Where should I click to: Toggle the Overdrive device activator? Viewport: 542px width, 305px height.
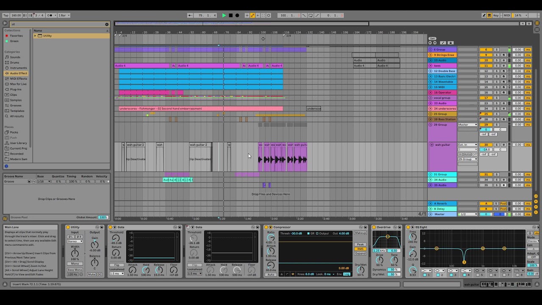click(374, 227)
